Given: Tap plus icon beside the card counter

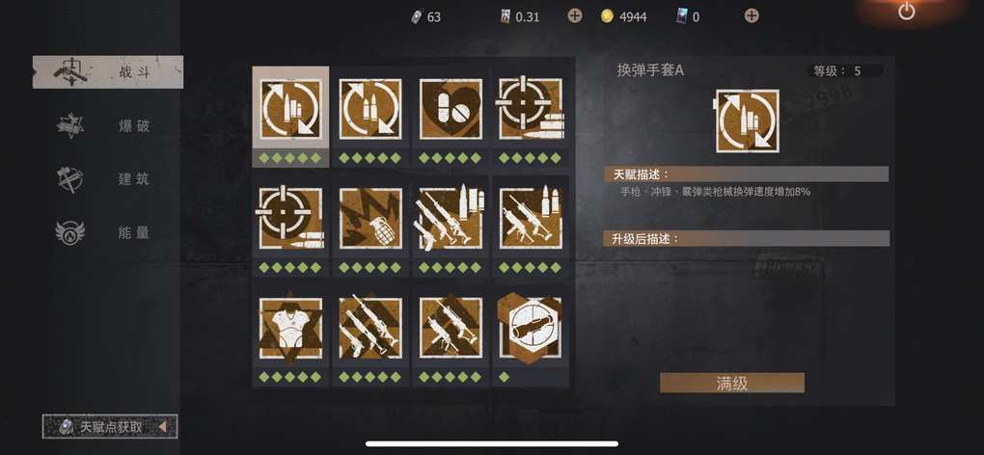Looking at the screenshot, I should click(x=752, y=16).
